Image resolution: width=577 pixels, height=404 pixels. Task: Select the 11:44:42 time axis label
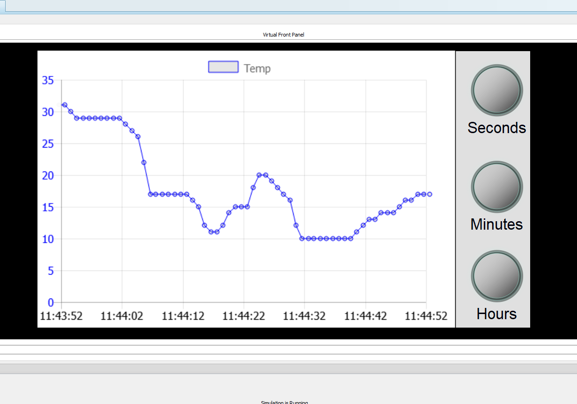coord(365,316)
